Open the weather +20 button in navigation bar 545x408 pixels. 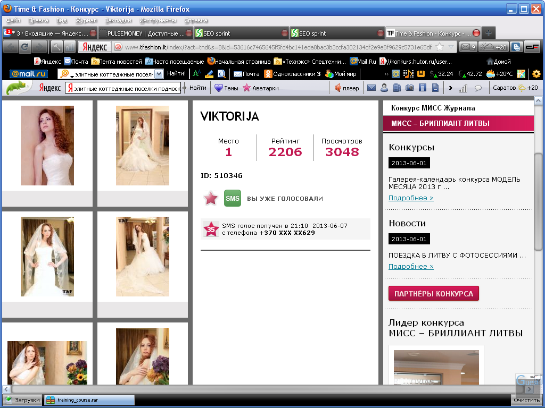click(493, 47)
